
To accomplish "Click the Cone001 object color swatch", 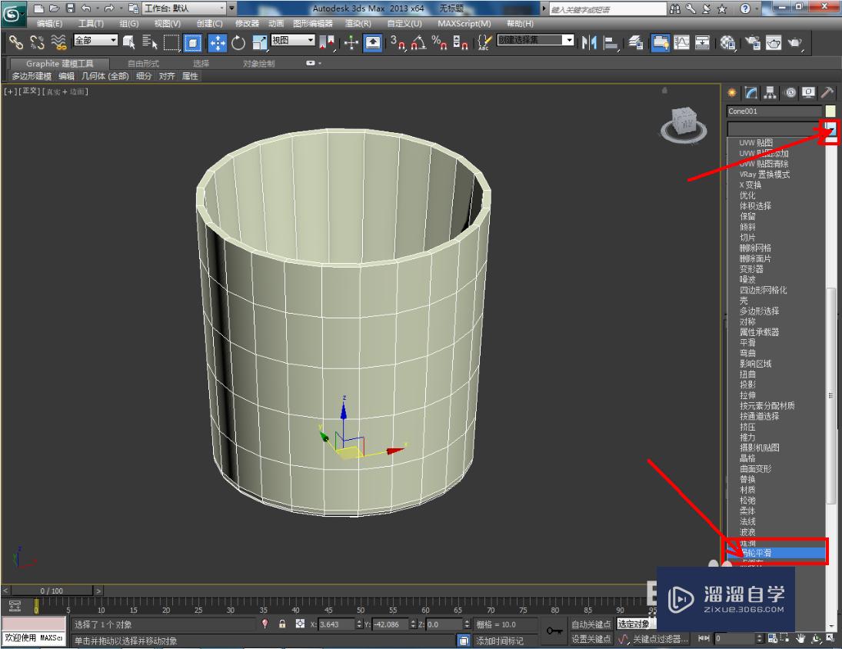I will point(830,111).
